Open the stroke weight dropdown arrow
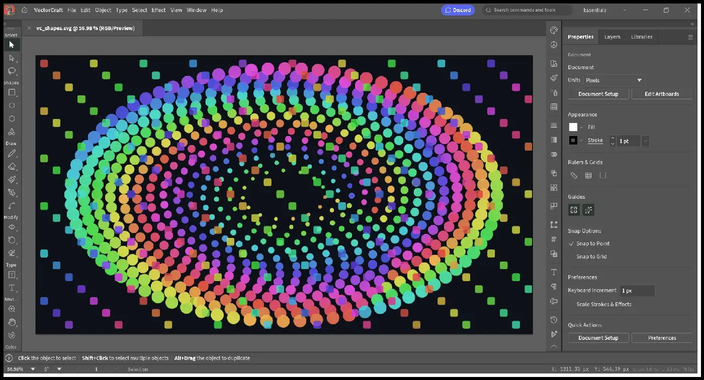The width and height of the screenshot is (704, 380). tap(645, 141)
